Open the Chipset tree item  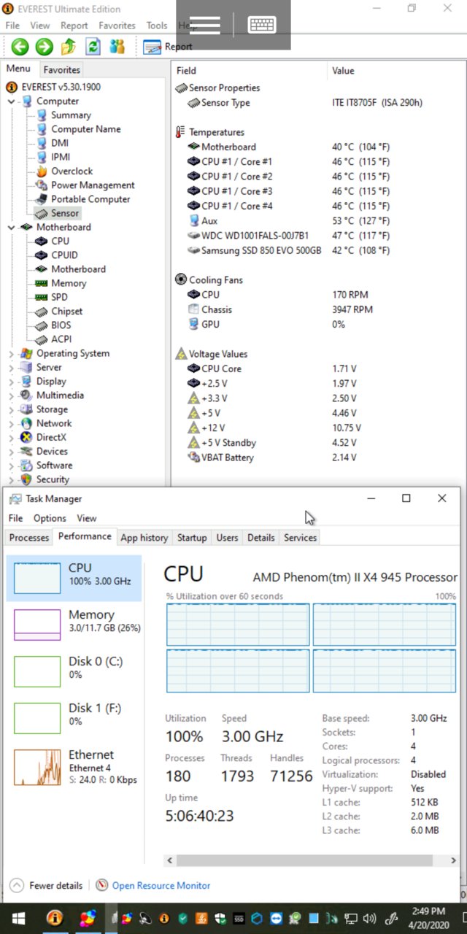(66, 312)
